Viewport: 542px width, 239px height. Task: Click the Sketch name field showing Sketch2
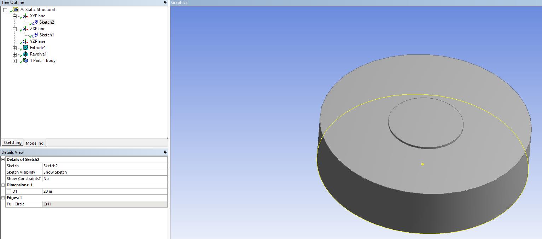105,166
